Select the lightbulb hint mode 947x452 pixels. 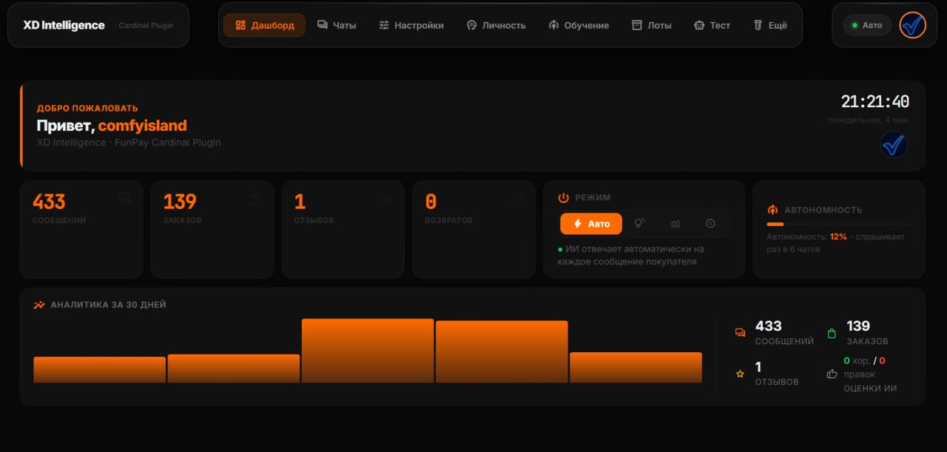(x=640, y=224)
